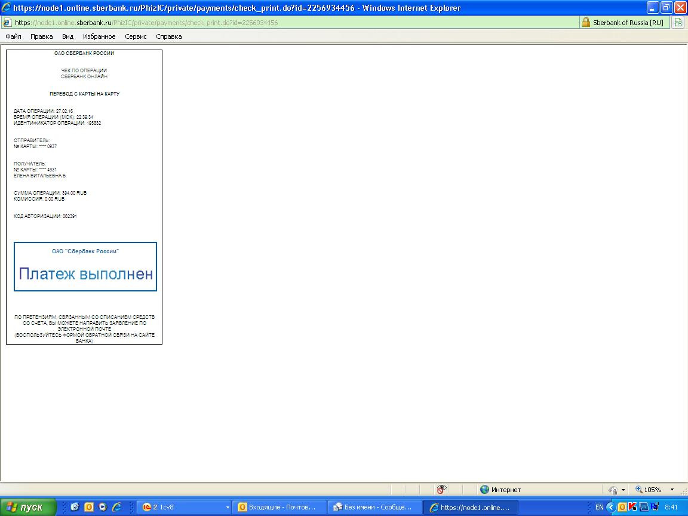Launch the orange Outlook quick launch icon
Viewport: 688px width, 516px height.
(88, 507)
